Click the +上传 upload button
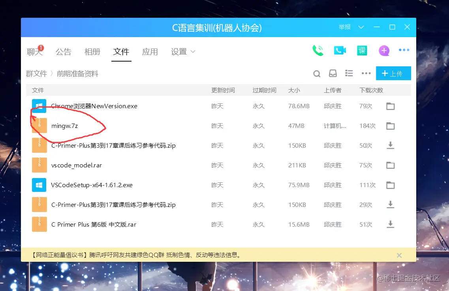 [x=393, y=73]
